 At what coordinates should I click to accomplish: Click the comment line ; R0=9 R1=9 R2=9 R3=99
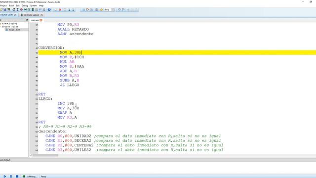click(65, 127)
